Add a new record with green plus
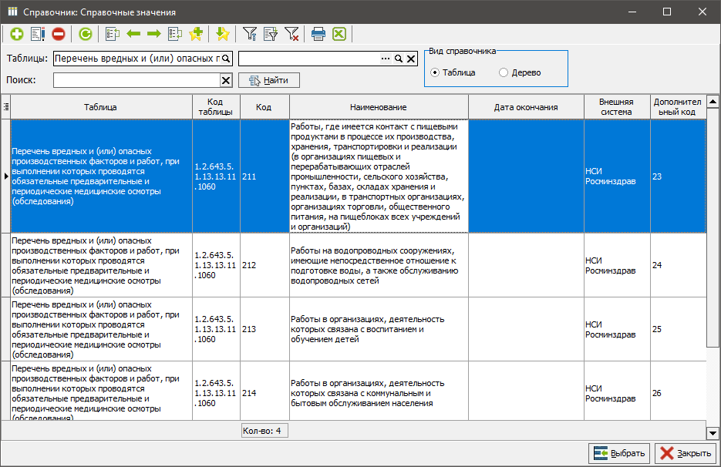The image size is (721, 467). coord(17,34)
